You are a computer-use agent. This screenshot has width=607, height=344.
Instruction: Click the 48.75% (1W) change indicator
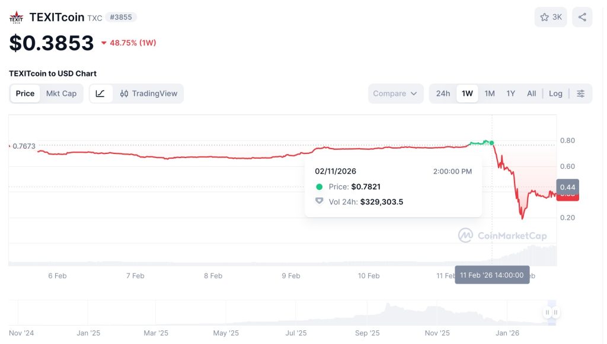point(129,43)
